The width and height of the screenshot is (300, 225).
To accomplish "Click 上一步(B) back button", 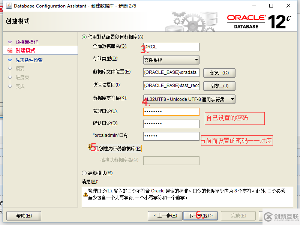I will point(165,216).
